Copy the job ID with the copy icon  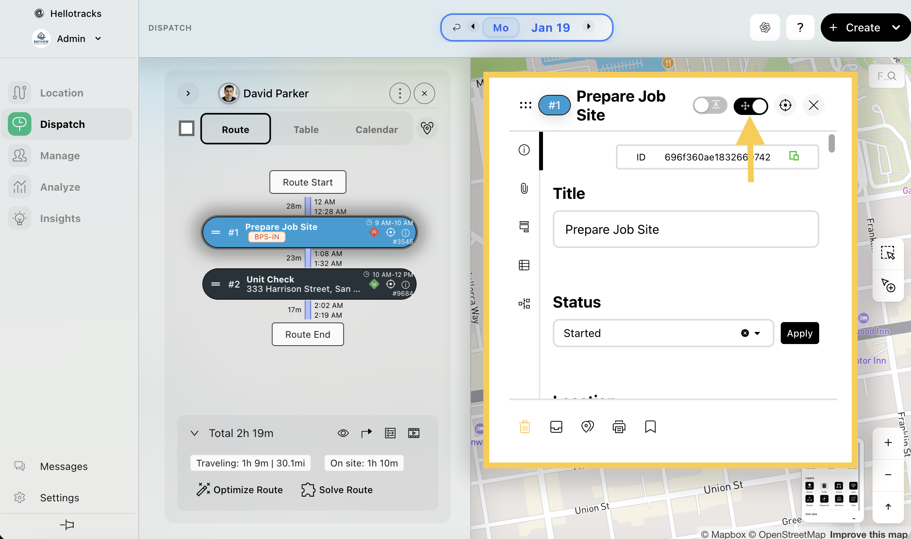[794, 156]
